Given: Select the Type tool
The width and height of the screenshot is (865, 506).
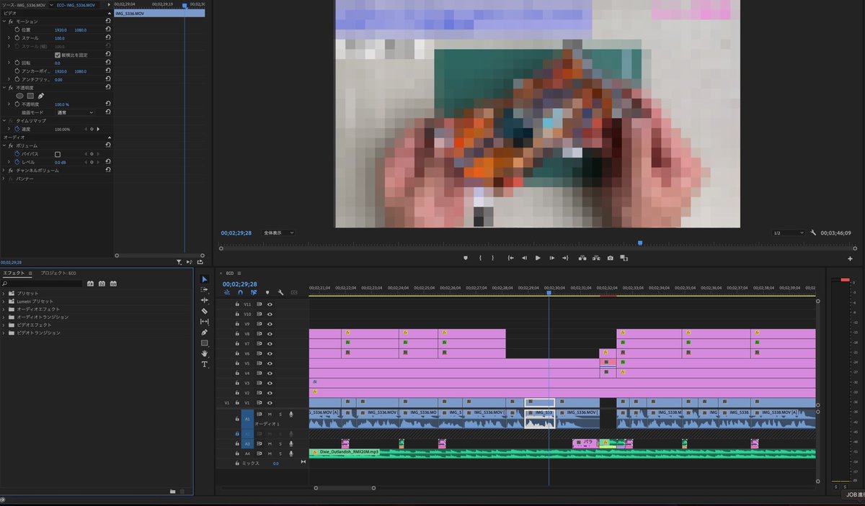Looking at the screenshot, I should [204, 364].
